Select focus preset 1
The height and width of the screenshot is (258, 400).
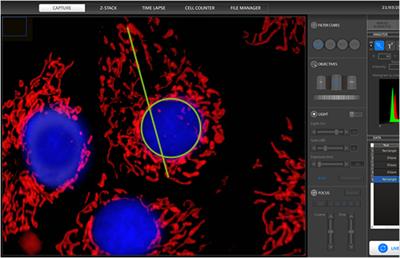(x=330, y=204)
